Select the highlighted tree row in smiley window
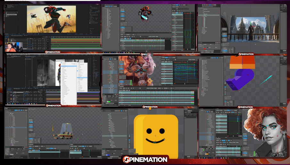The width and height of the screenshot is (290, 165). pyautogui.click(x=115, y=136)
